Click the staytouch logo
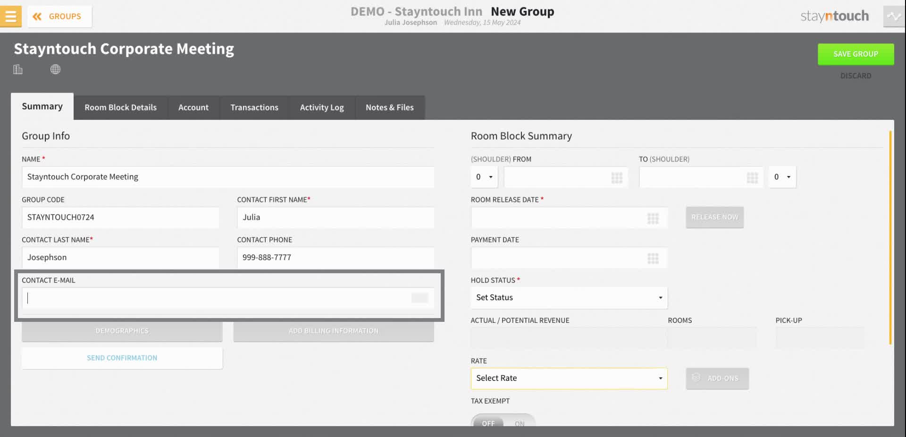The width and height of the screenshot is (906, 437). point(834,17)
